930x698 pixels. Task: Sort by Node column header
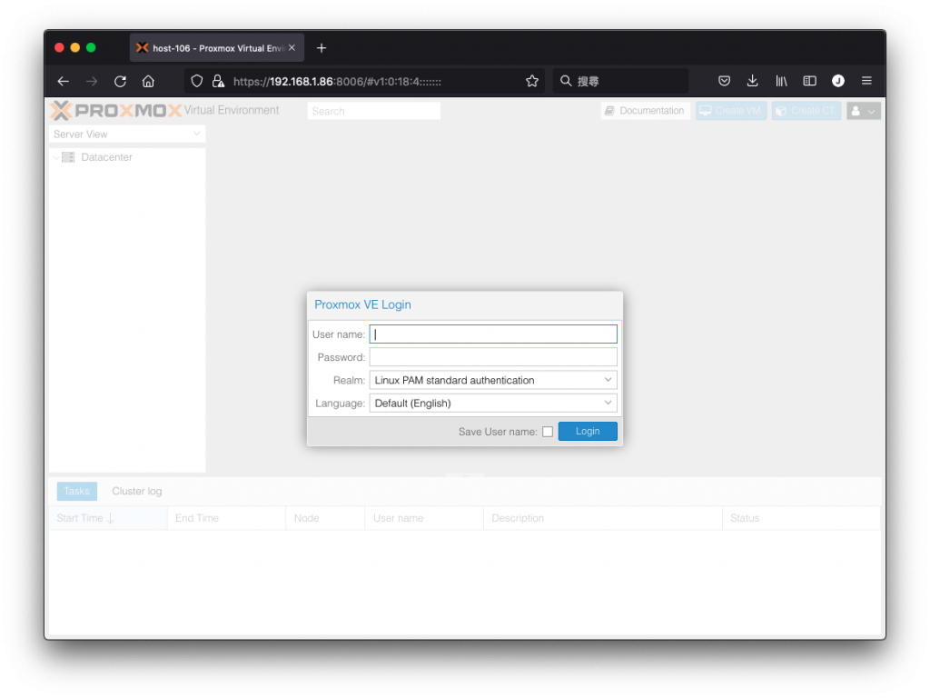click(x=326, y=518)
